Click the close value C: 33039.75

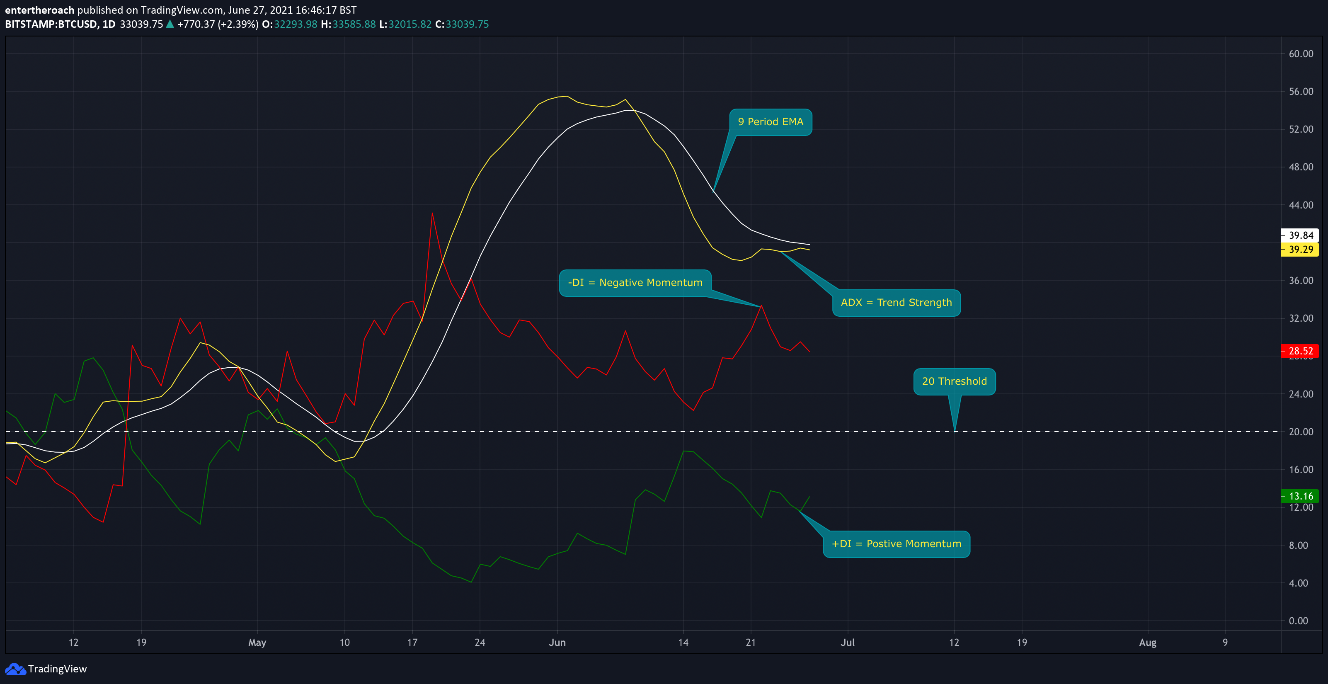(462, 24)
